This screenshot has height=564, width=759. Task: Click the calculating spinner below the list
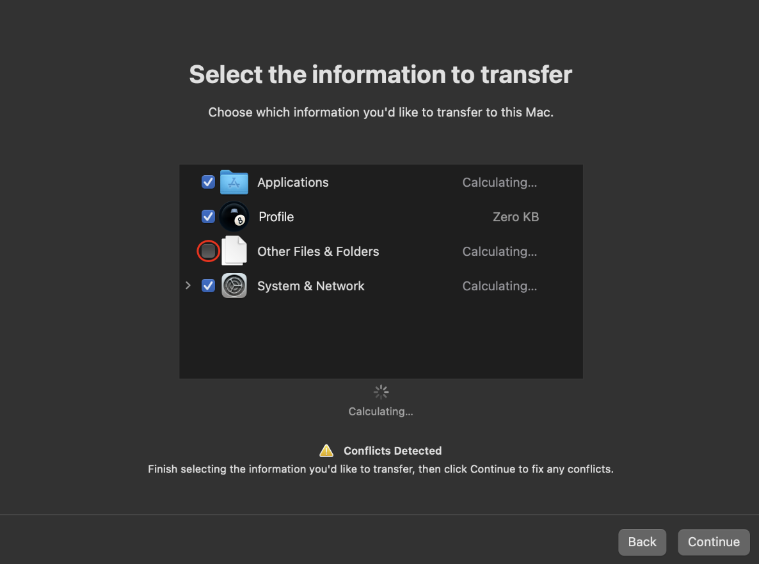[381, 392]
